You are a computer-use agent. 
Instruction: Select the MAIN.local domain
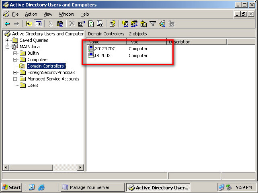click(x=30, y=47)
